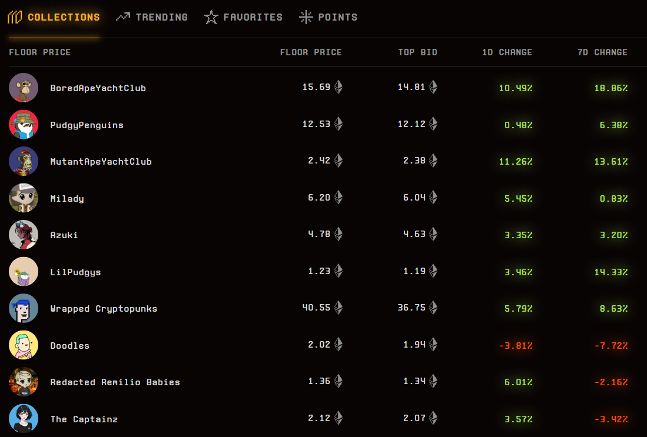647x437 pixels.
Task: Click the Azuki avatar image
Action: pyautogui.click(x=24, y=235)
